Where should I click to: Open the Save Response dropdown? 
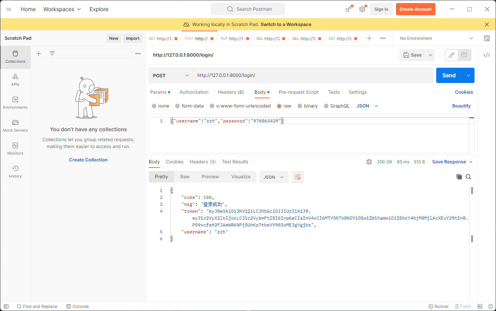tap(452, 162)
